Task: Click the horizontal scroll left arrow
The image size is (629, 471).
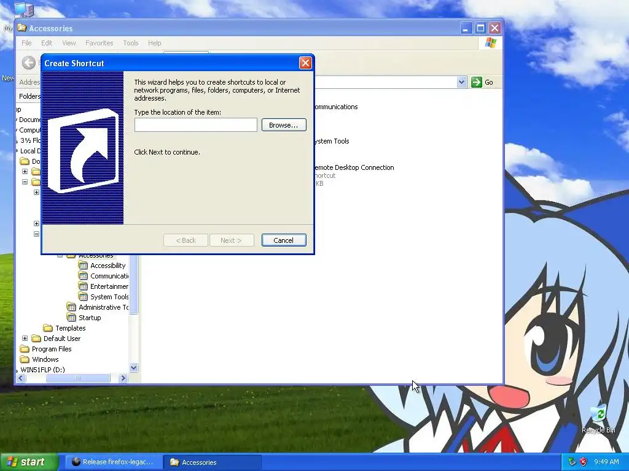Action: coord(21,378)
